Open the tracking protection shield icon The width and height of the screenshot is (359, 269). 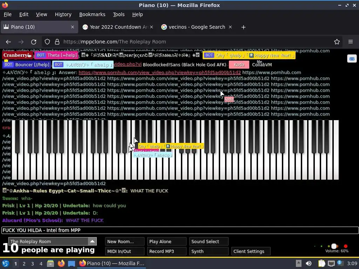click(x=47, y=42)
